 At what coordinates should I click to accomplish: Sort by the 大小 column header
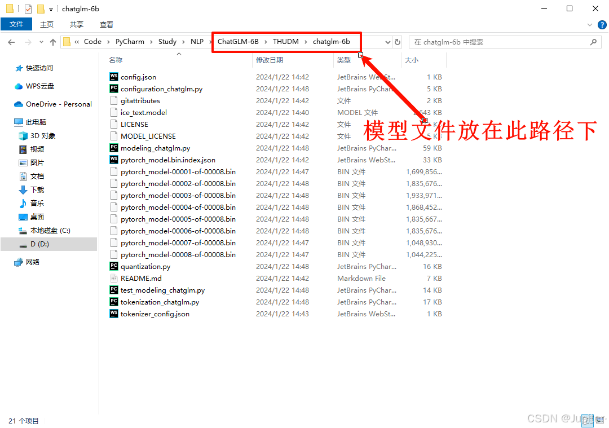(412, 60)
